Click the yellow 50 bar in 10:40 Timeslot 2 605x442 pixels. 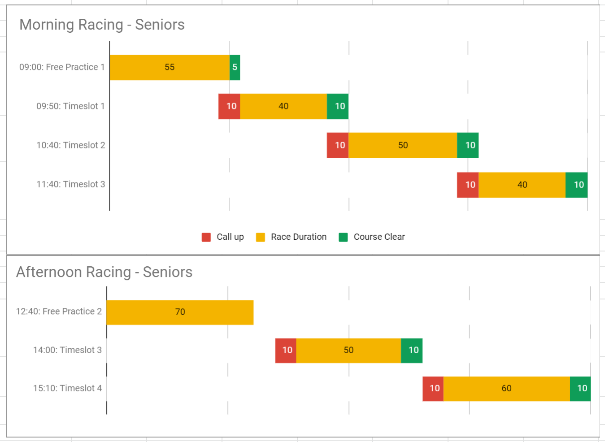point(403,145)
